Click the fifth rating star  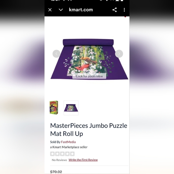(x=72, y=154)
